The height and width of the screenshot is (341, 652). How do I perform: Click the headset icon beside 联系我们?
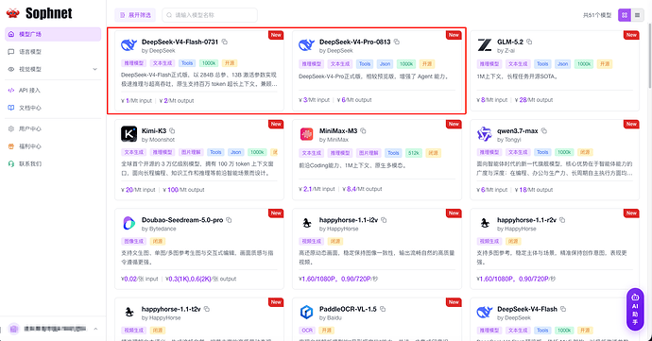[x=11, y=163]
